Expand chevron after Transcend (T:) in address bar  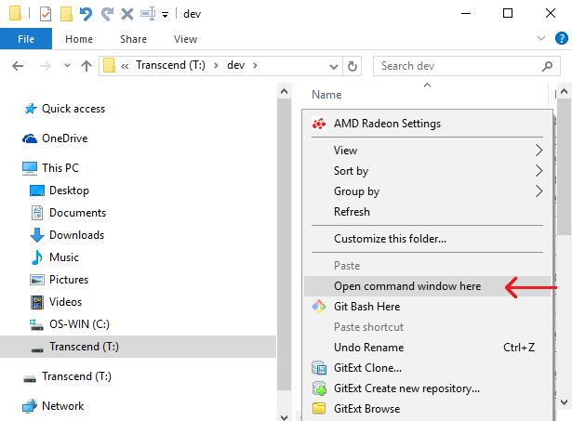coord(216,66)
